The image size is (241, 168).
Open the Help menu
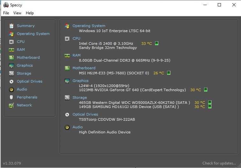point(30,13)
